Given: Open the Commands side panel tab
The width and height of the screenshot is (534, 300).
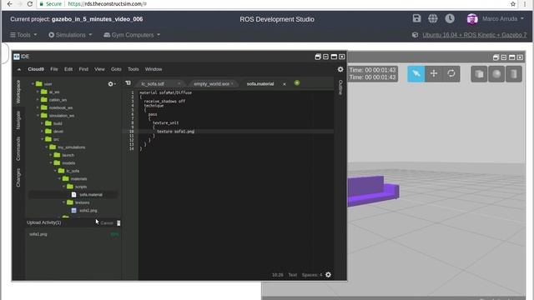Looking at the screenshot, I should 18,148.
